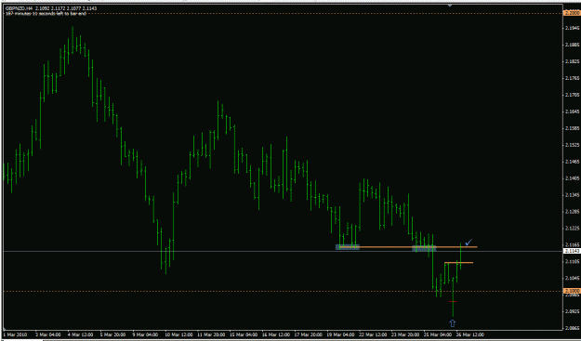Click the '4 Mar 12:00' time label
The image size is (581, 341).
click(x=80, y=334)
